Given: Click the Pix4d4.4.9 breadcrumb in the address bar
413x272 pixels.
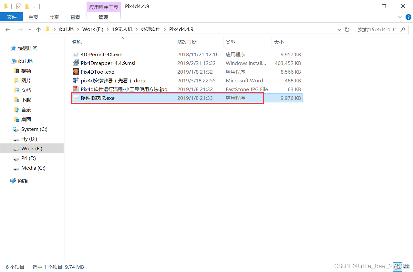Looking at the screenshot, I should point(181,29).
